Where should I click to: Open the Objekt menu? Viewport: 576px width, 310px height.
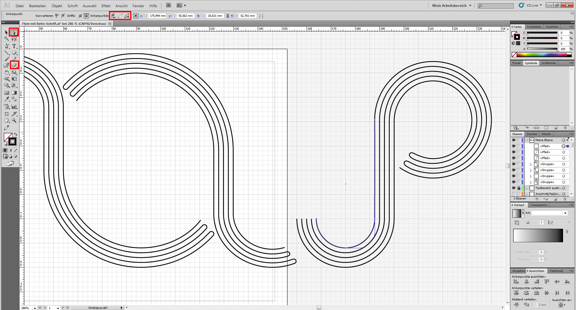(57, 6)
